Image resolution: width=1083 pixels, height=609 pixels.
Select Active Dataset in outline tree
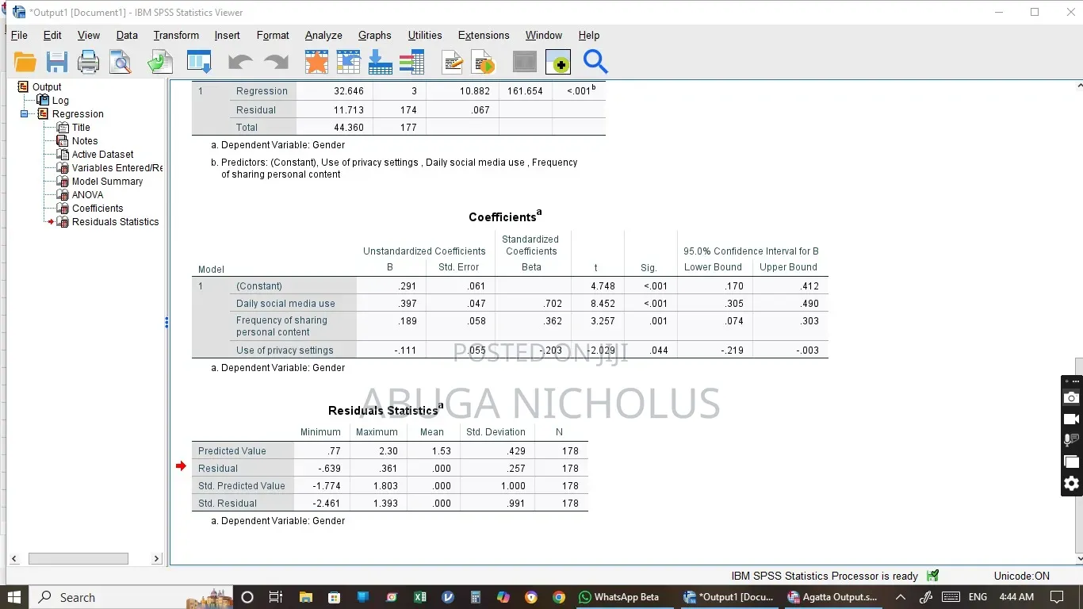(x=102, y=155)
